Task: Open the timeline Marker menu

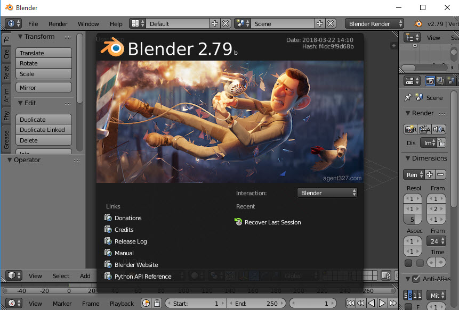Action: pyautogui.click(x=62, y=304)
